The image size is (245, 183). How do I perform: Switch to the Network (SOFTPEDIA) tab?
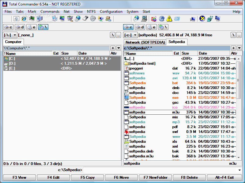pyautogui.click(x=145, y=42)
